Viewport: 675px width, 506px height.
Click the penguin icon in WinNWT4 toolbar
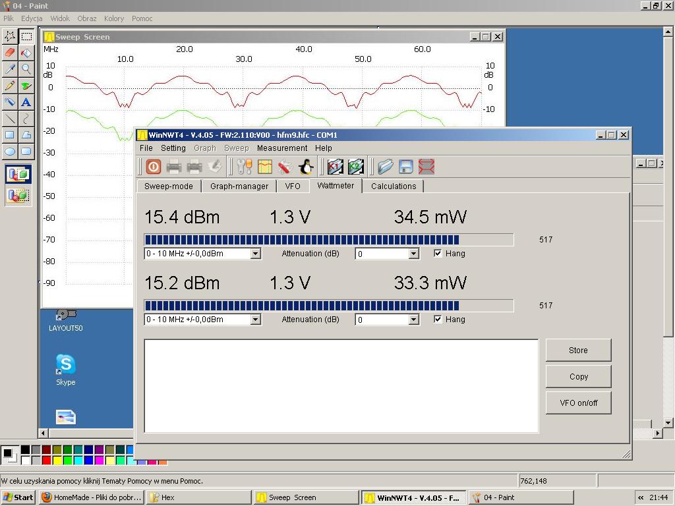coord(306,167)
